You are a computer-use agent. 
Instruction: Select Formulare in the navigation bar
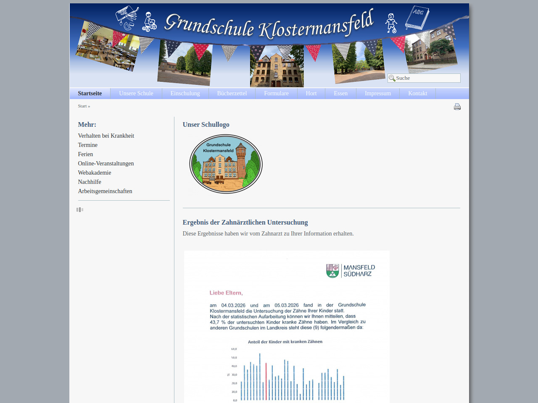(x=276, y=93)
